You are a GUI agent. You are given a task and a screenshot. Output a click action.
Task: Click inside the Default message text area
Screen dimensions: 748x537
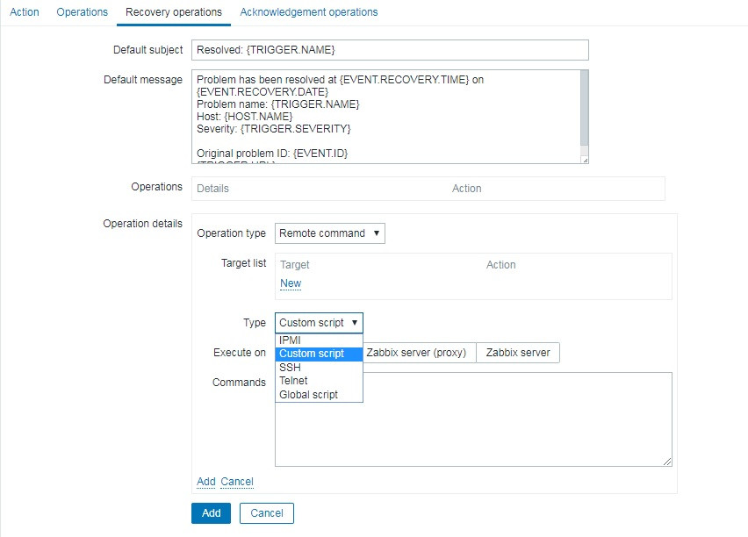(x=386, y=117)
